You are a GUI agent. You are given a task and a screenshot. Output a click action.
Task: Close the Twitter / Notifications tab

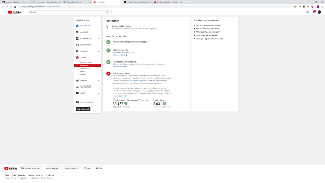(x=90, y=2)
